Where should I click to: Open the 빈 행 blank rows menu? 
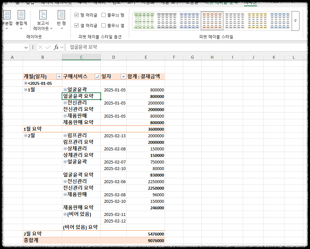coord(61,20)
